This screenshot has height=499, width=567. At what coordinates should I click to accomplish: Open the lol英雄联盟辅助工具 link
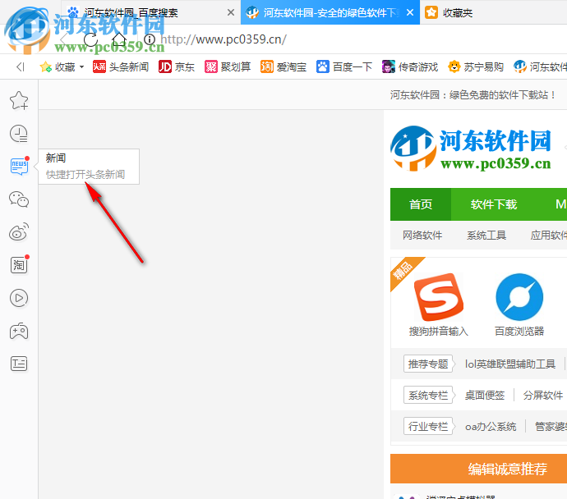[510, 364]
